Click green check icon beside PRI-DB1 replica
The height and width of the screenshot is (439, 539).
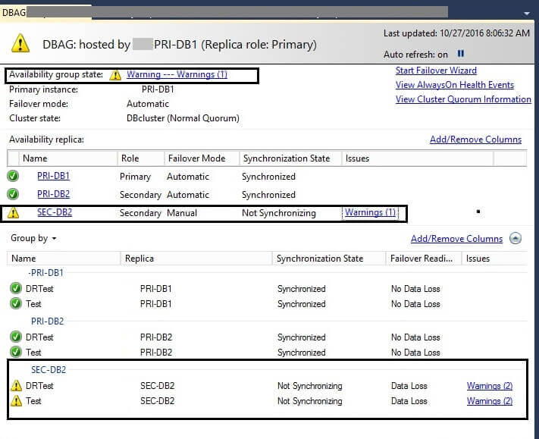[x=13, y=176]
